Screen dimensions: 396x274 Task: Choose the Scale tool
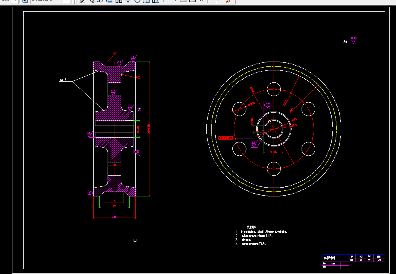coord(146,1)
